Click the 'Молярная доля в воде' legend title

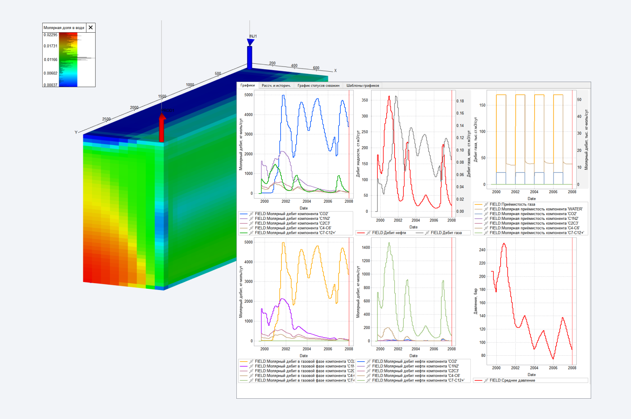[64, 28]
